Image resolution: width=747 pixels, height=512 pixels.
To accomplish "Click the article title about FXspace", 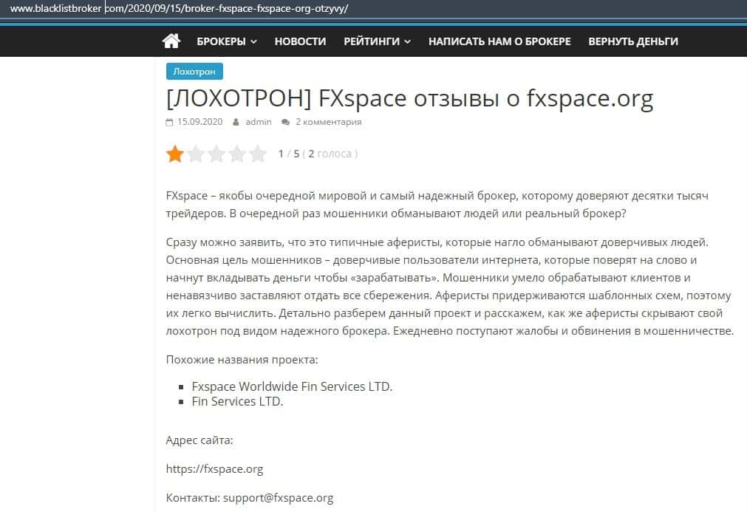I will coord(409,98).
